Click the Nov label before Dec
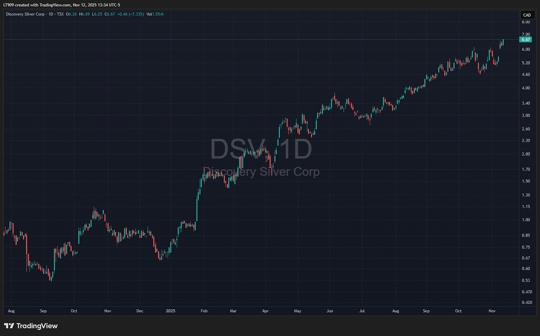This screenshot has height=336, width=540. click(x=108, y=311)
